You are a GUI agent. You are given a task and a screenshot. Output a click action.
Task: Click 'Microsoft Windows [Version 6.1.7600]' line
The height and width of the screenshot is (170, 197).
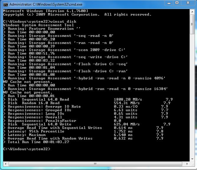[45, 11]
